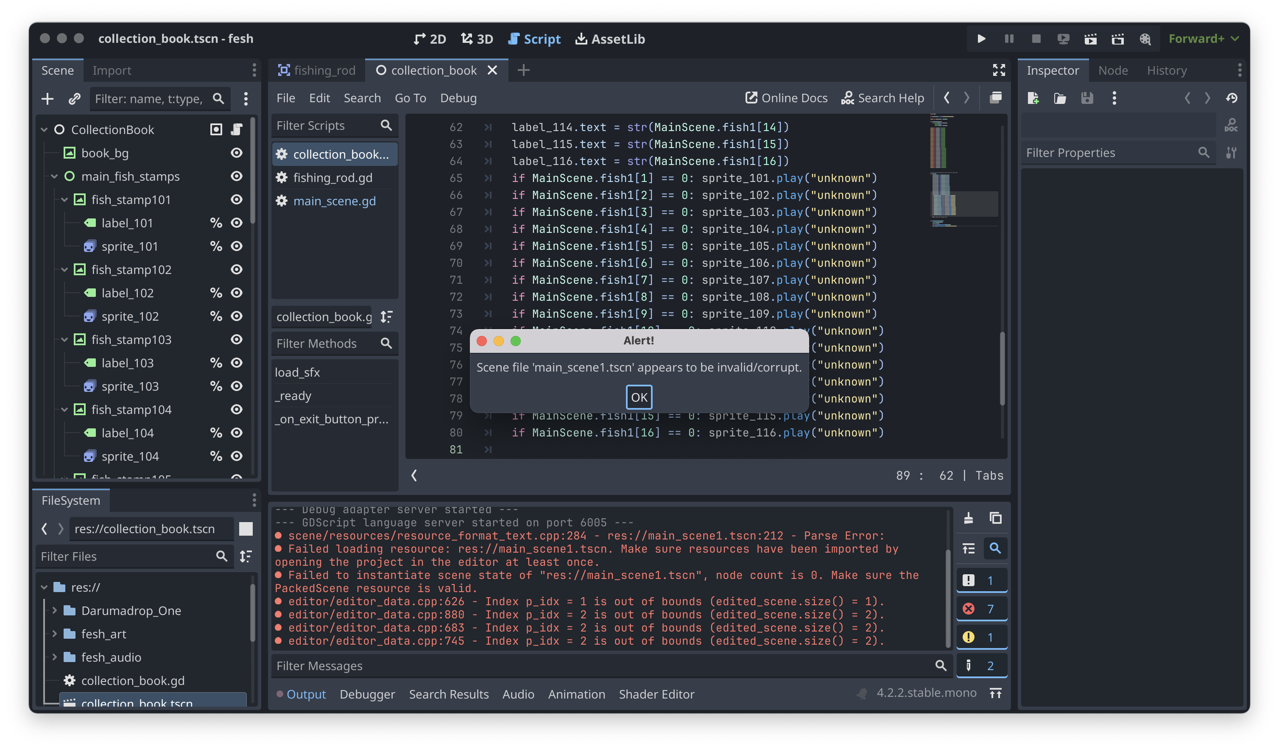Open the History dock tab
The image size is (1279, 749).
pyautogui.click(x=1166, y=70)
